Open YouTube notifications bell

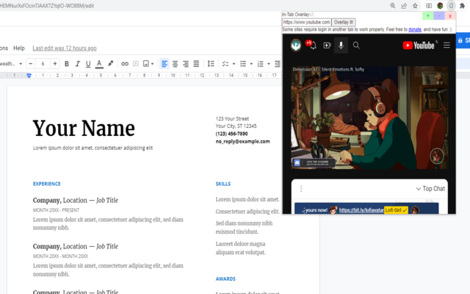[313, 46]
